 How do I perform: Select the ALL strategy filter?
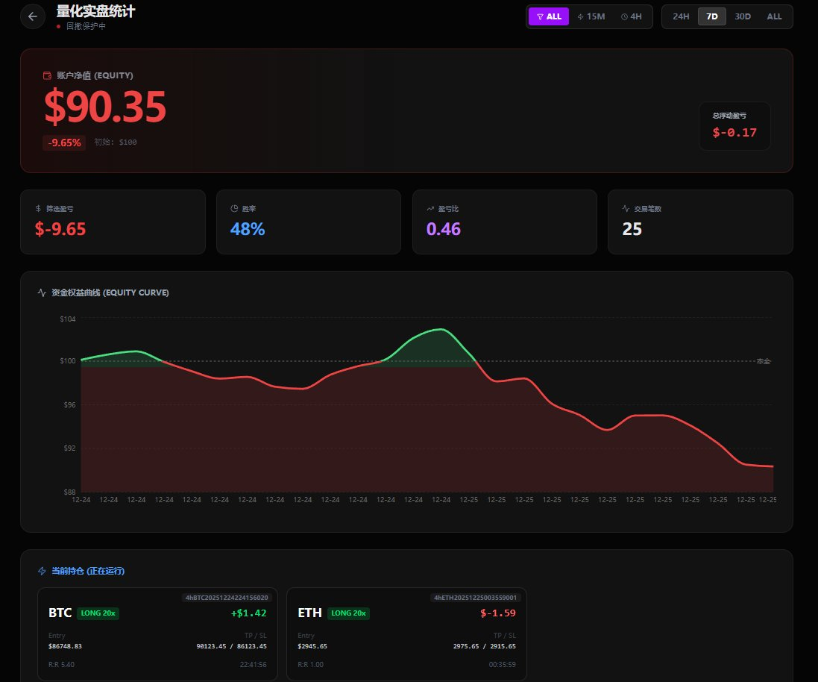(549, 16)
